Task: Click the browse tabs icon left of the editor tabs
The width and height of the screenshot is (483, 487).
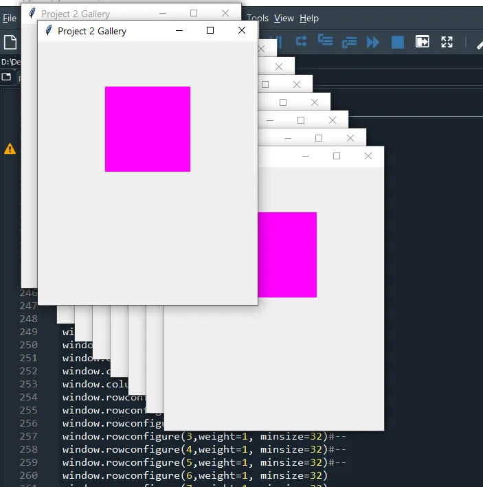Action: coord(6,77)
